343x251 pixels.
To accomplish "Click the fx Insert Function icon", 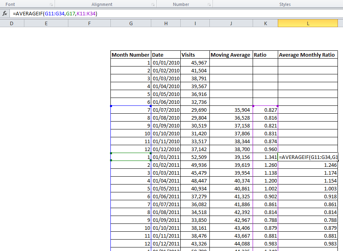I will 5,13.
